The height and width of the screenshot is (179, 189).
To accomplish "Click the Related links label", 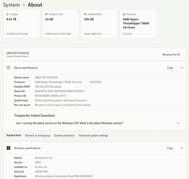I will [x=14, y=135].
